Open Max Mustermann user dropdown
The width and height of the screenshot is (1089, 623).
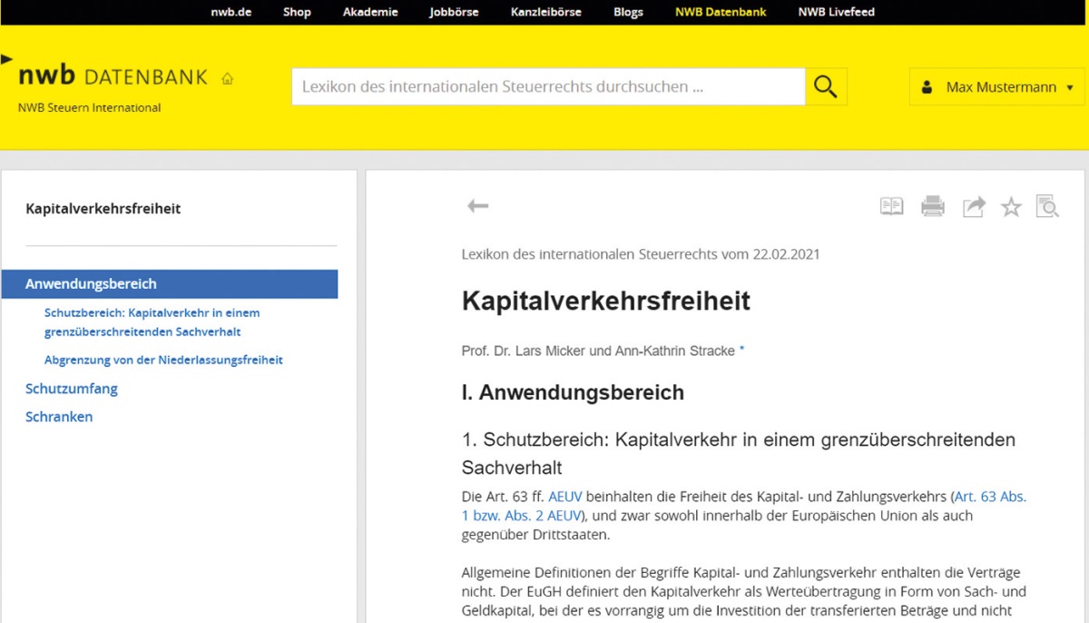[996, 87]
